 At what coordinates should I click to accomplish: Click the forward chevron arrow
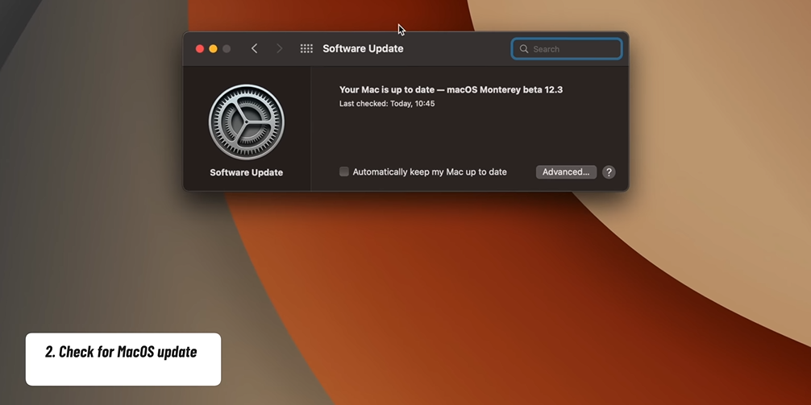(x=279, y=48)
